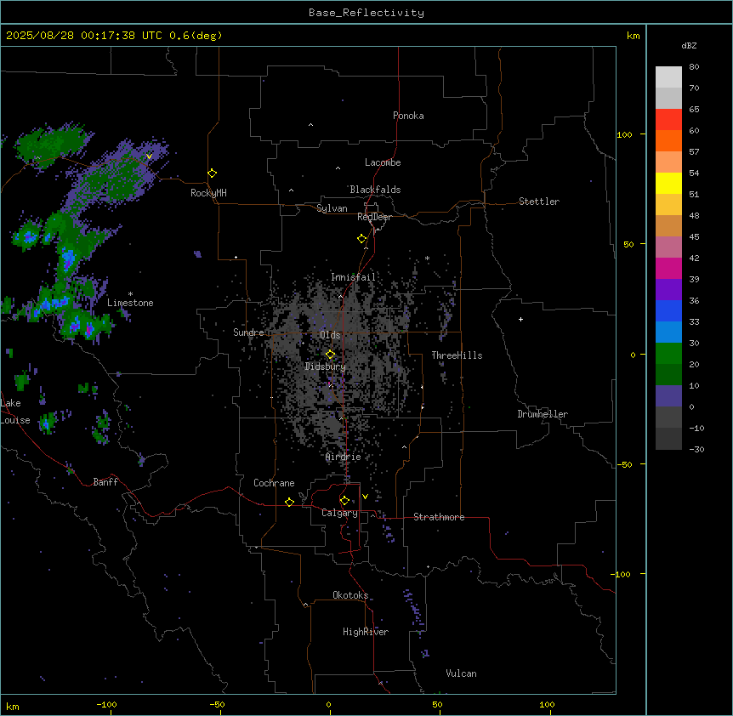Click the Sundre town label

pos(248,332)
